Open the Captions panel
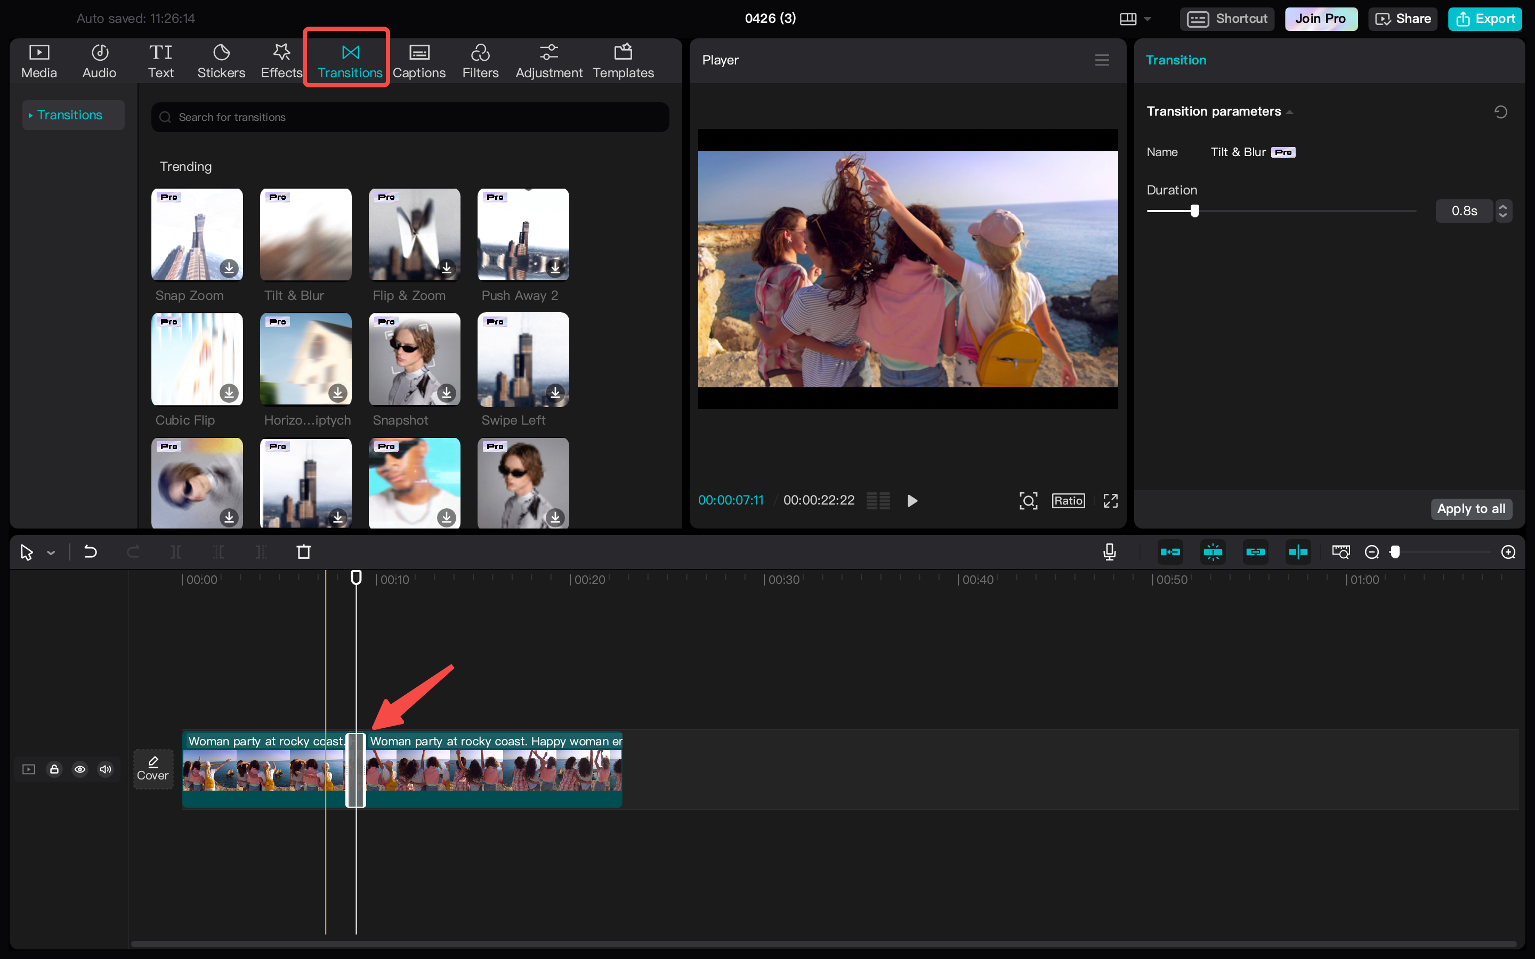Image resolution: width=1535 pixels, height=959 pixels. click(x=419, y=60)
